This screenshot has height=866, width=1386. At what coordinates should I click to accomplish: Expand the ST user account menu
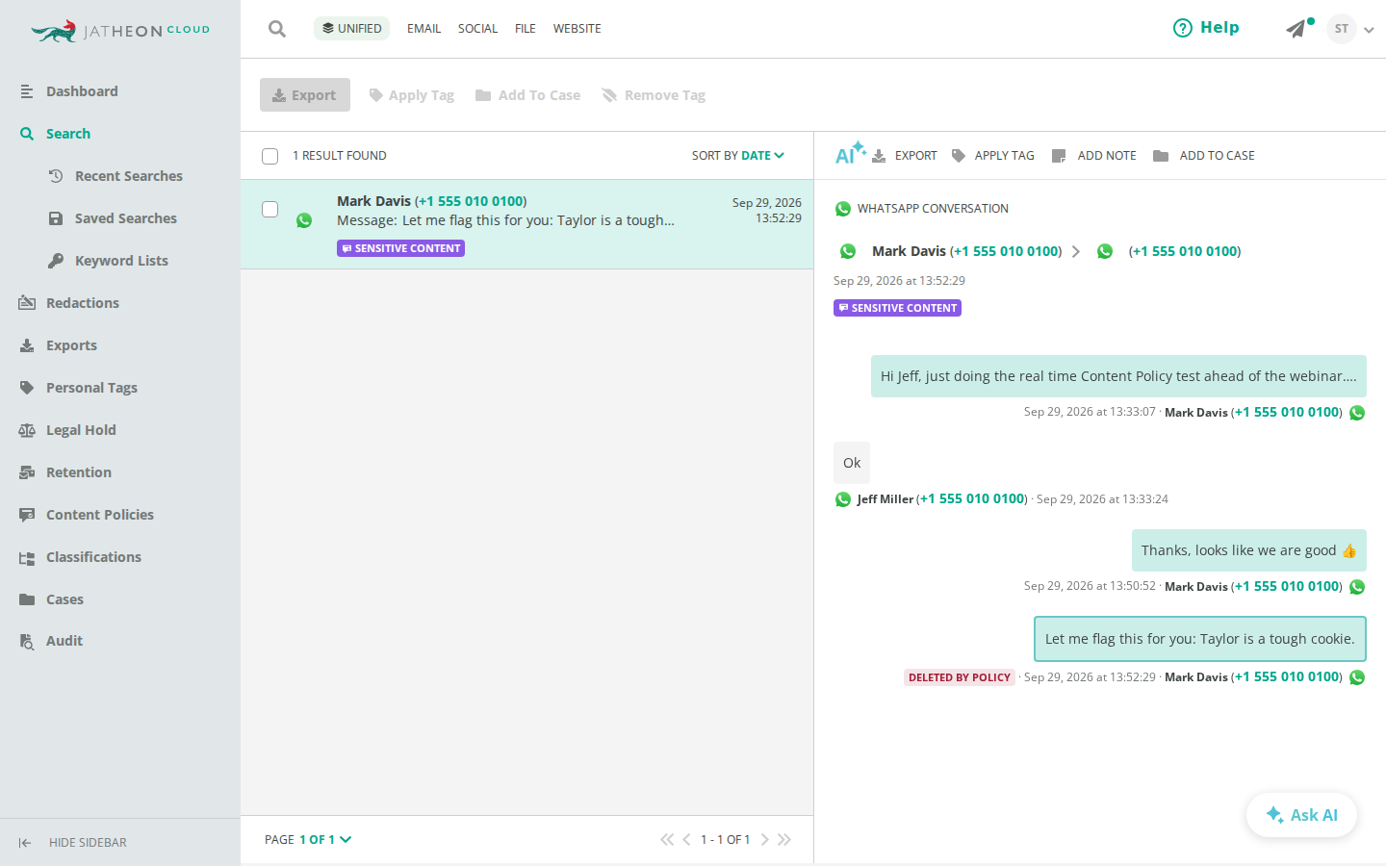pos(1350,29)
